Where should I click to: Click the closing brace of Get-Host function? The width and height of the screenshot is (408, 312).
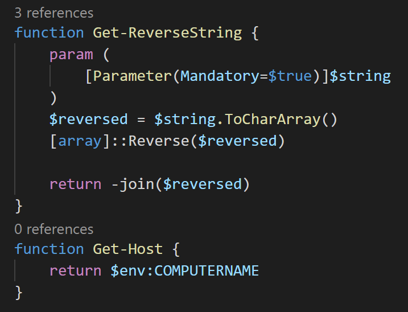[19, 293]
